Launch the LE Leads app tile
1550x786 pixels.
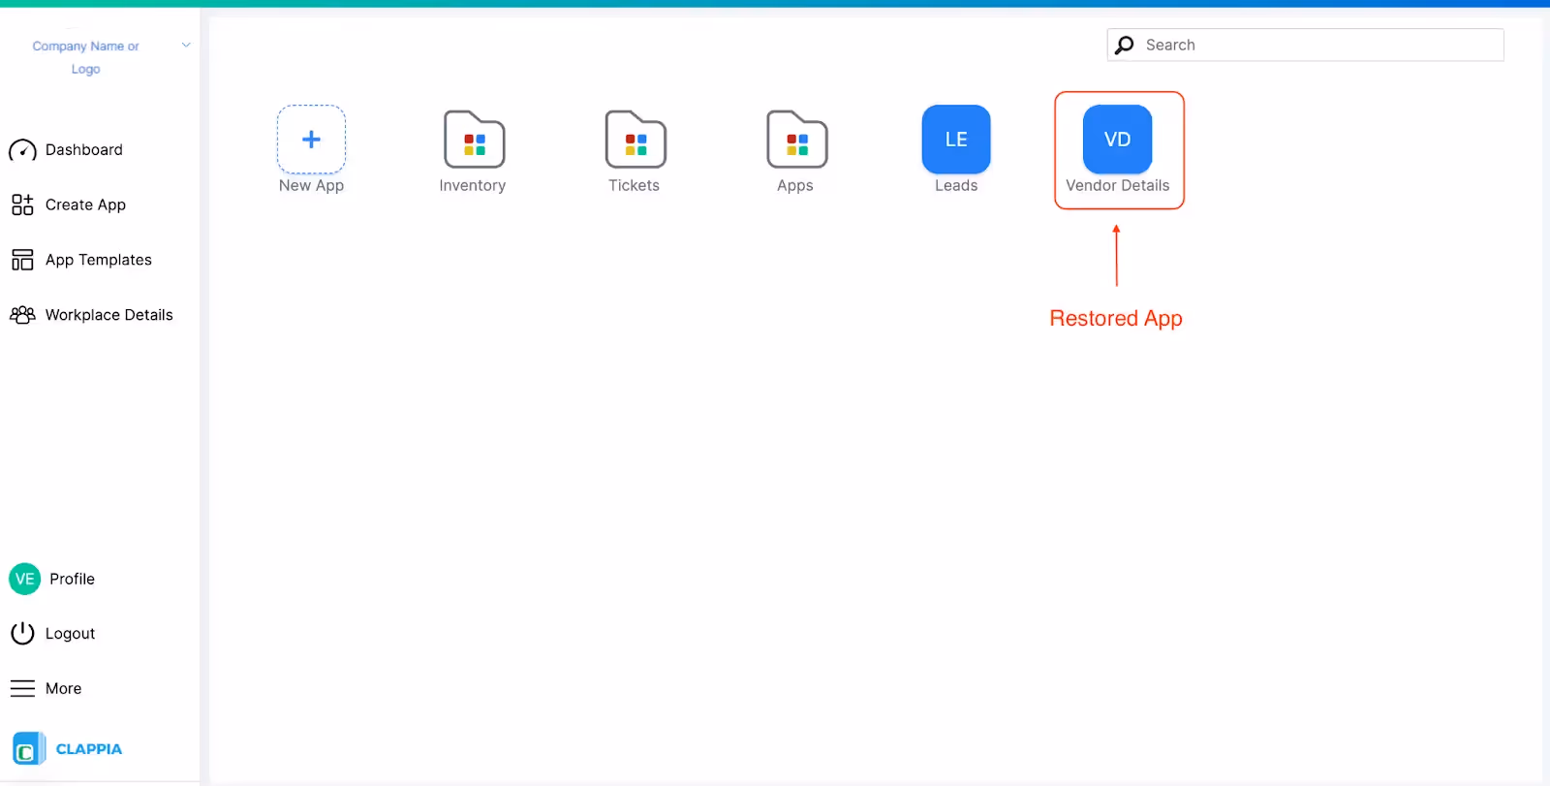956,140
